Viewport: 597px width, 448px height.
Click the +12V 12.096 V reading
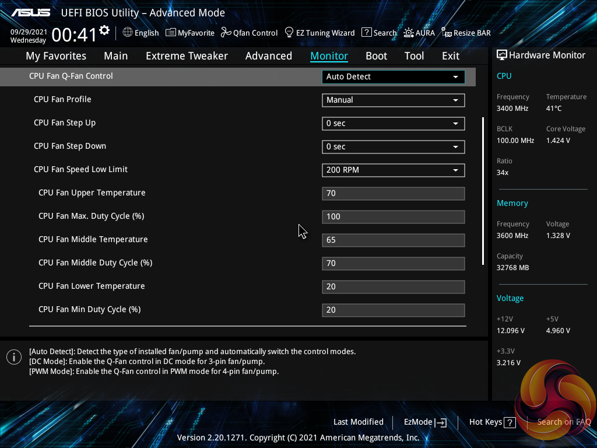pyautogui.click(x=510, y=331)
